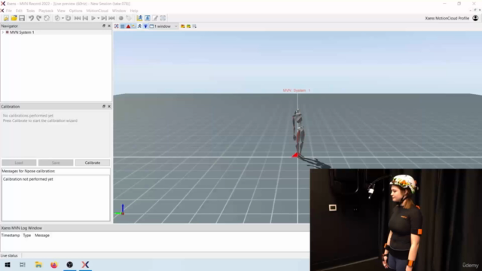This screenshot has width=482, height=271.
Task: Open the Help menu
Action: pos(134,11)
